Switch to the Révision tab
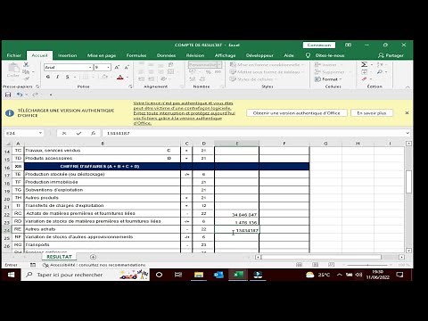Image resolution: width=428 pixels, height=321 pixels. tap(195, 55)
